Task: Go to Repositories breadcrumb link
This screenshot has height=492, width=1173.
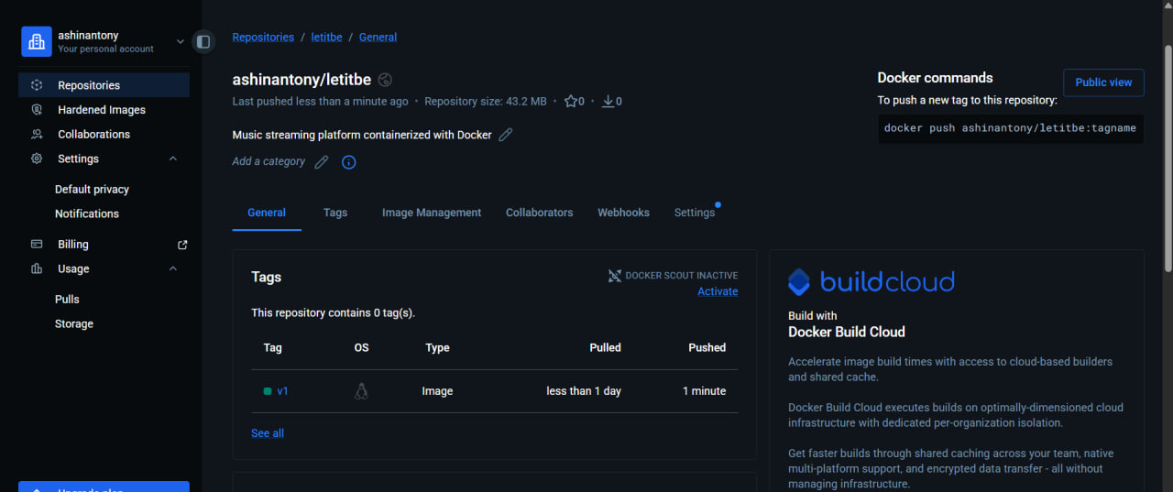Action: (263, 38)
